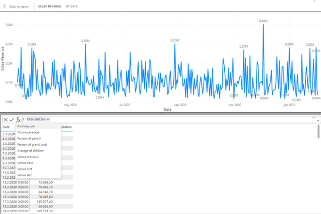The image size is (321, 214).
Task: Click the value 78.086,60 in the table
Action: click(45, 197)
